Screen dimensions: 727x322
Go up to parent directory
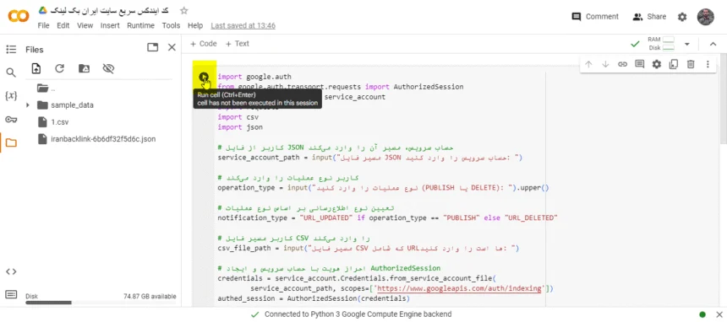(x=46, y=88)
